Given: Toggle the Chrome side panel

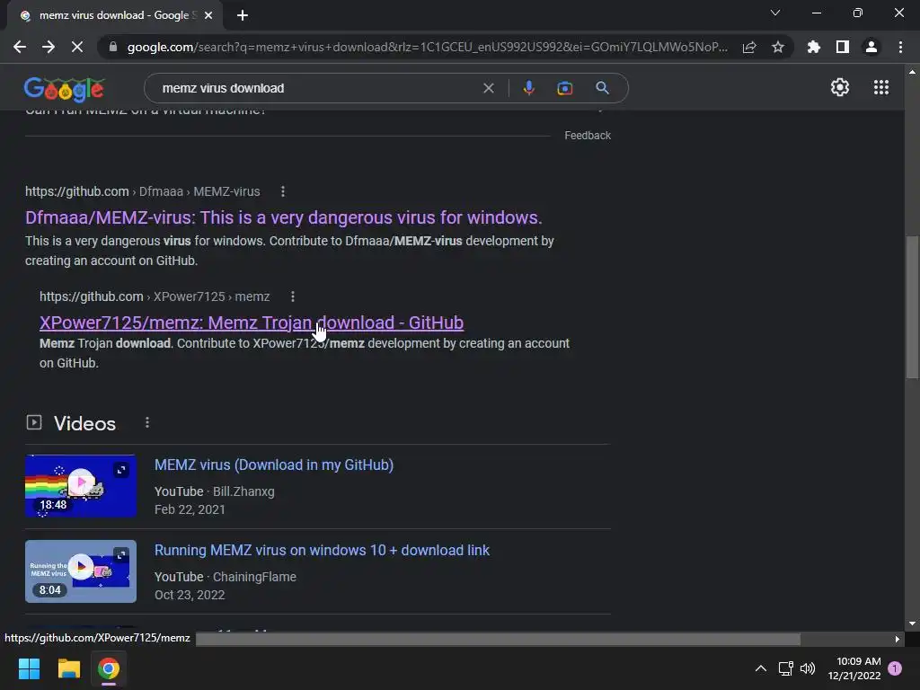Looking at the screenshot, I should pos(843,47).
